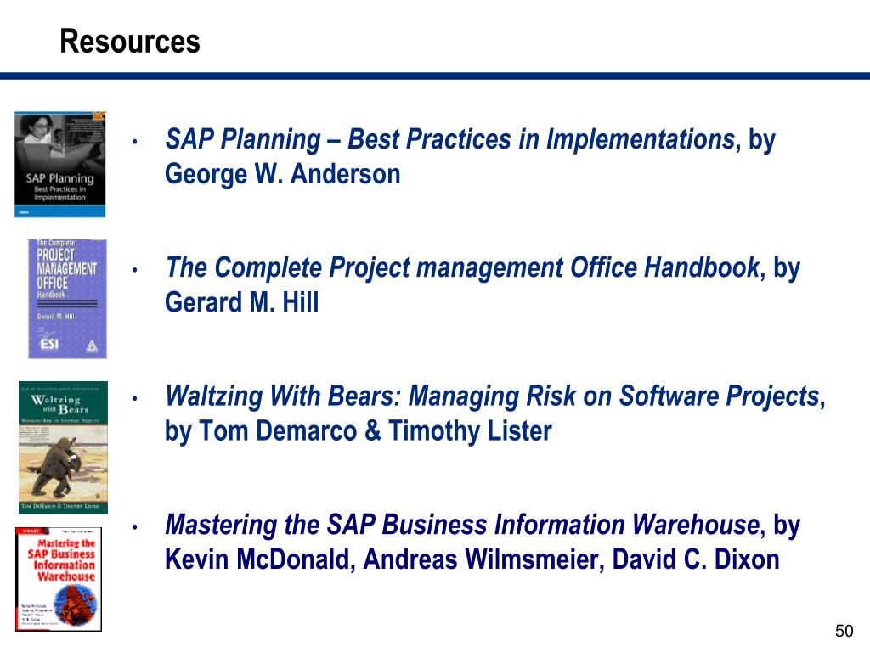Click the triangle publisher logo on purple cover
The width and height of the screenshot is (870, 652).
point(92,346)
